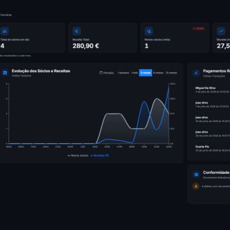
Task: Click the add-member icon on Novos sócios card
Action: (149, 31)
